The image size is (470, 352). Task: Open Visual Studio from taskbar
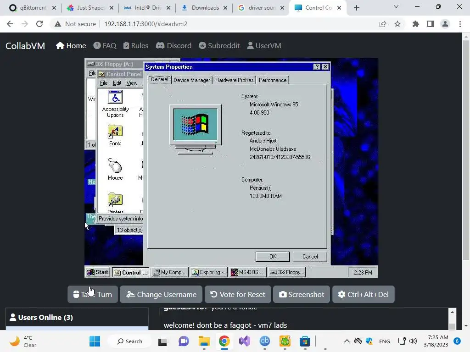click(244, 341)
